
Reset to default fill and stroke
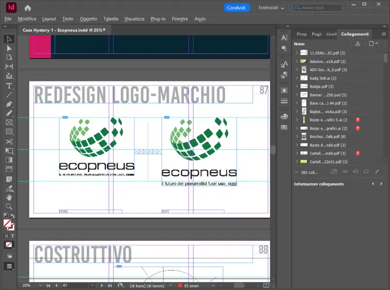click(x=6, y=215)
